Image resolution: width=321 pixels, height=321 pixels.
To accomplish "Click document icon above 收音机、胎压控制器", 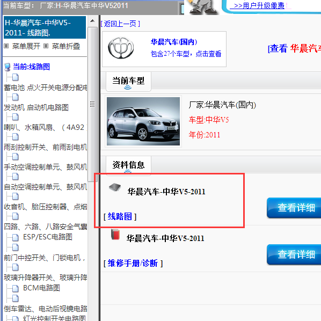I will click(16, 196).
